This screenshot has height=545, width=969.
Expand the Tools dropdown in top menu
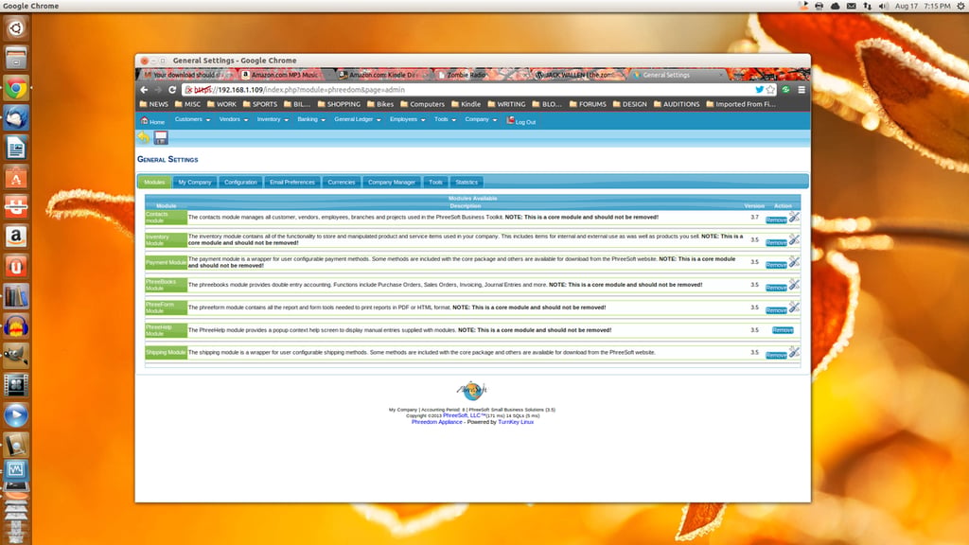coord(445,120)
